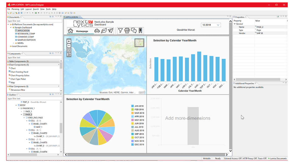Open the Edit menu

(x=22, y=9)
